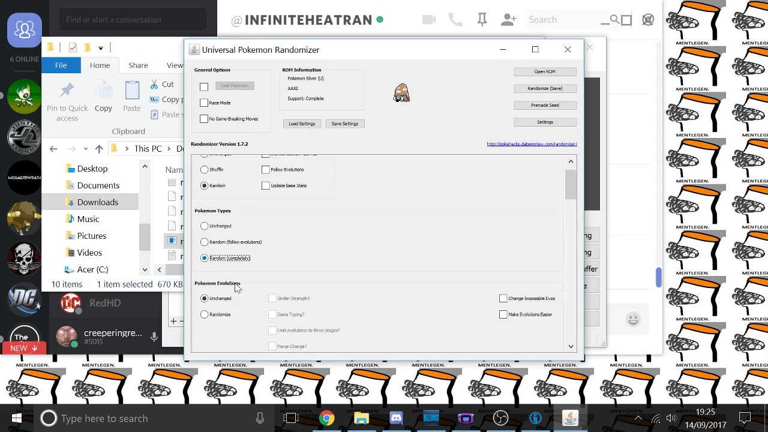Open Blizzard app from taskbar

pyautogui.click(x=431, y=418)
